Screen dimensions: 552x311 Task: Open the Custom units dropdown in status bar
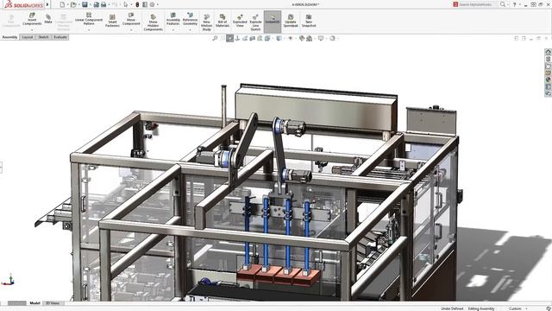click(x=517, y=308)
